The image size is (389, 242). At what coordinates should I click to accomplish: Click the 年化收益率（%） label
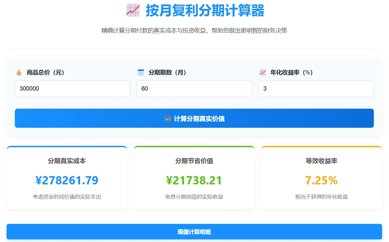291,72
